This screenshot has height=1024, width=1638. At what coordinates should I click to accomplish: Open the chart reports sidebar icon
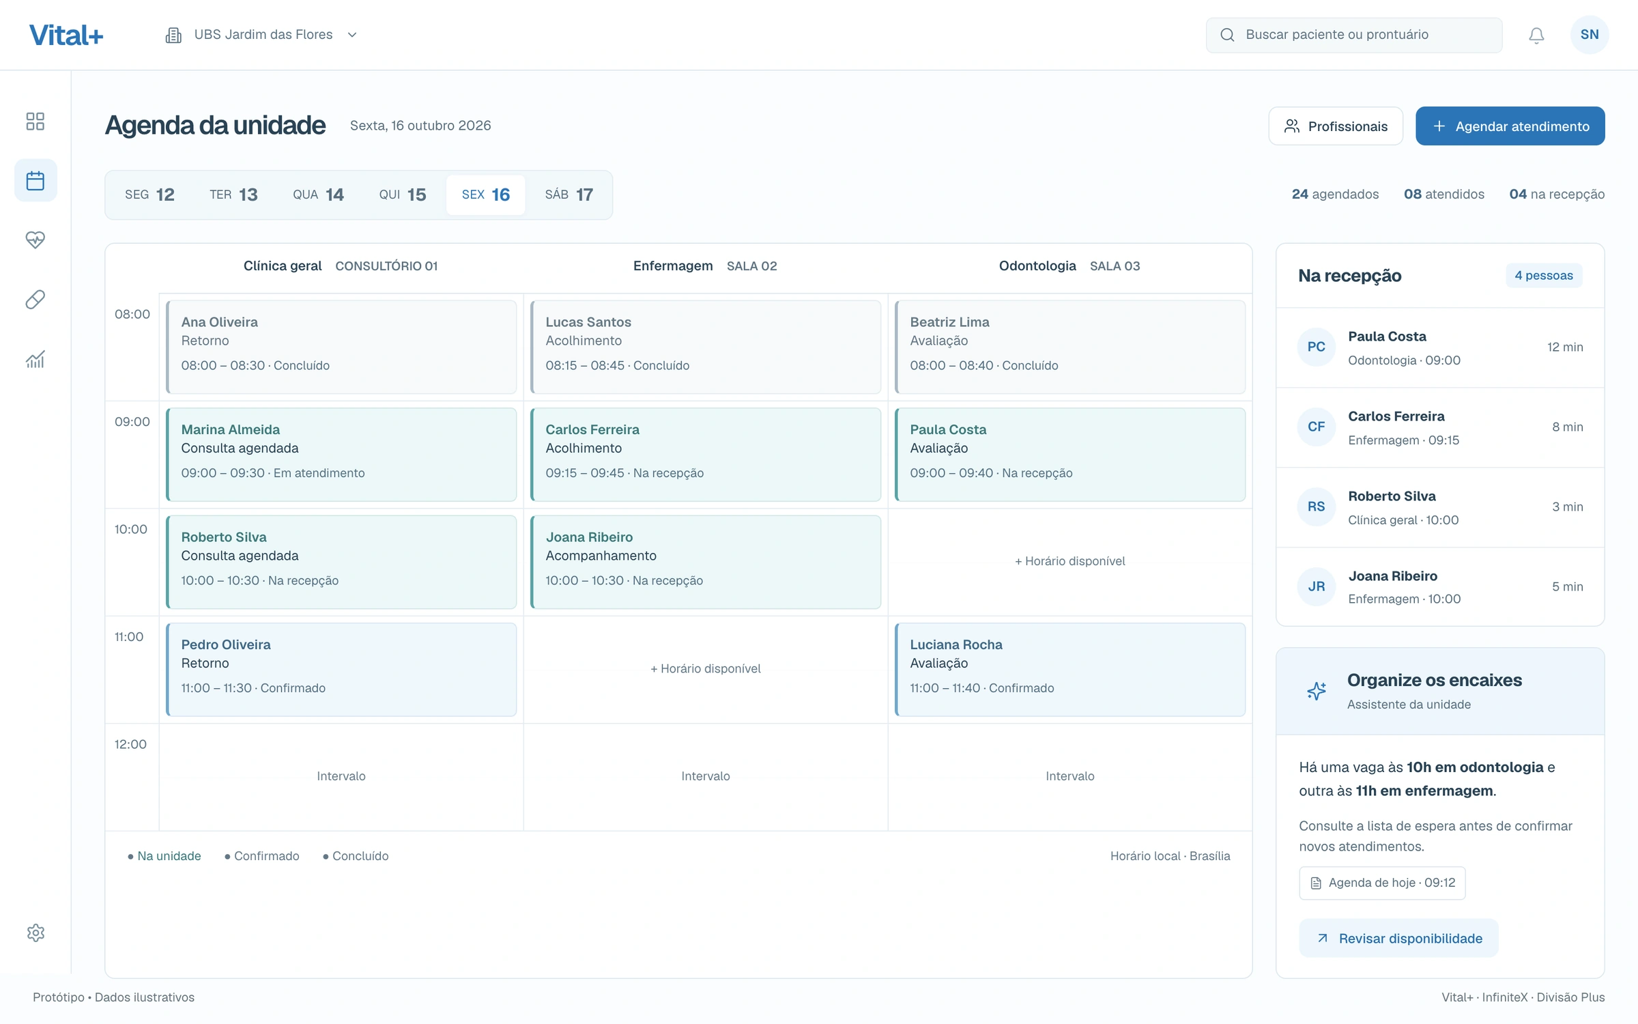point(35,359)
